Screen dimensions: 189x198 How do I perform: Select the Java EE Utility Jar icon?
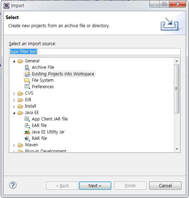(x=27, y=132)
